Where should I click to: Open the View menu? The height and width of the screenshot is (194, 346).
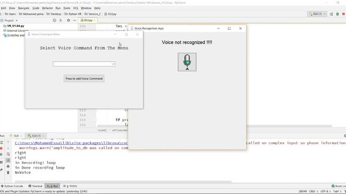pos(12,8)
